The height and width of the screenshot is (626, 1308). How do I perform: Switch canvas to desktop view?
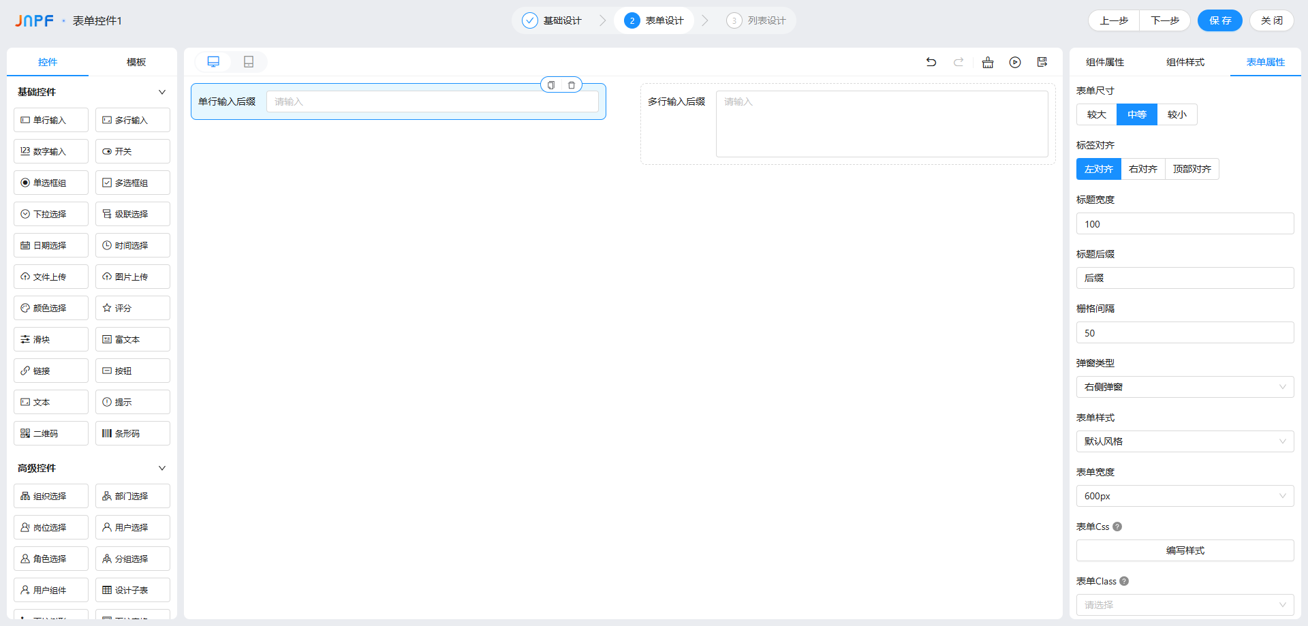[213, 62]
